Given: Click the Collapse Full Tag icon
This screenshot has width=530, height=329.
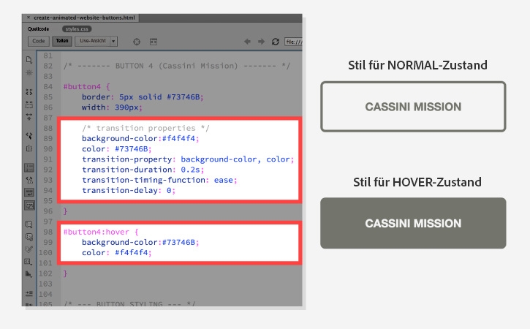Looking at the screenshot, I should pos(29,92).
